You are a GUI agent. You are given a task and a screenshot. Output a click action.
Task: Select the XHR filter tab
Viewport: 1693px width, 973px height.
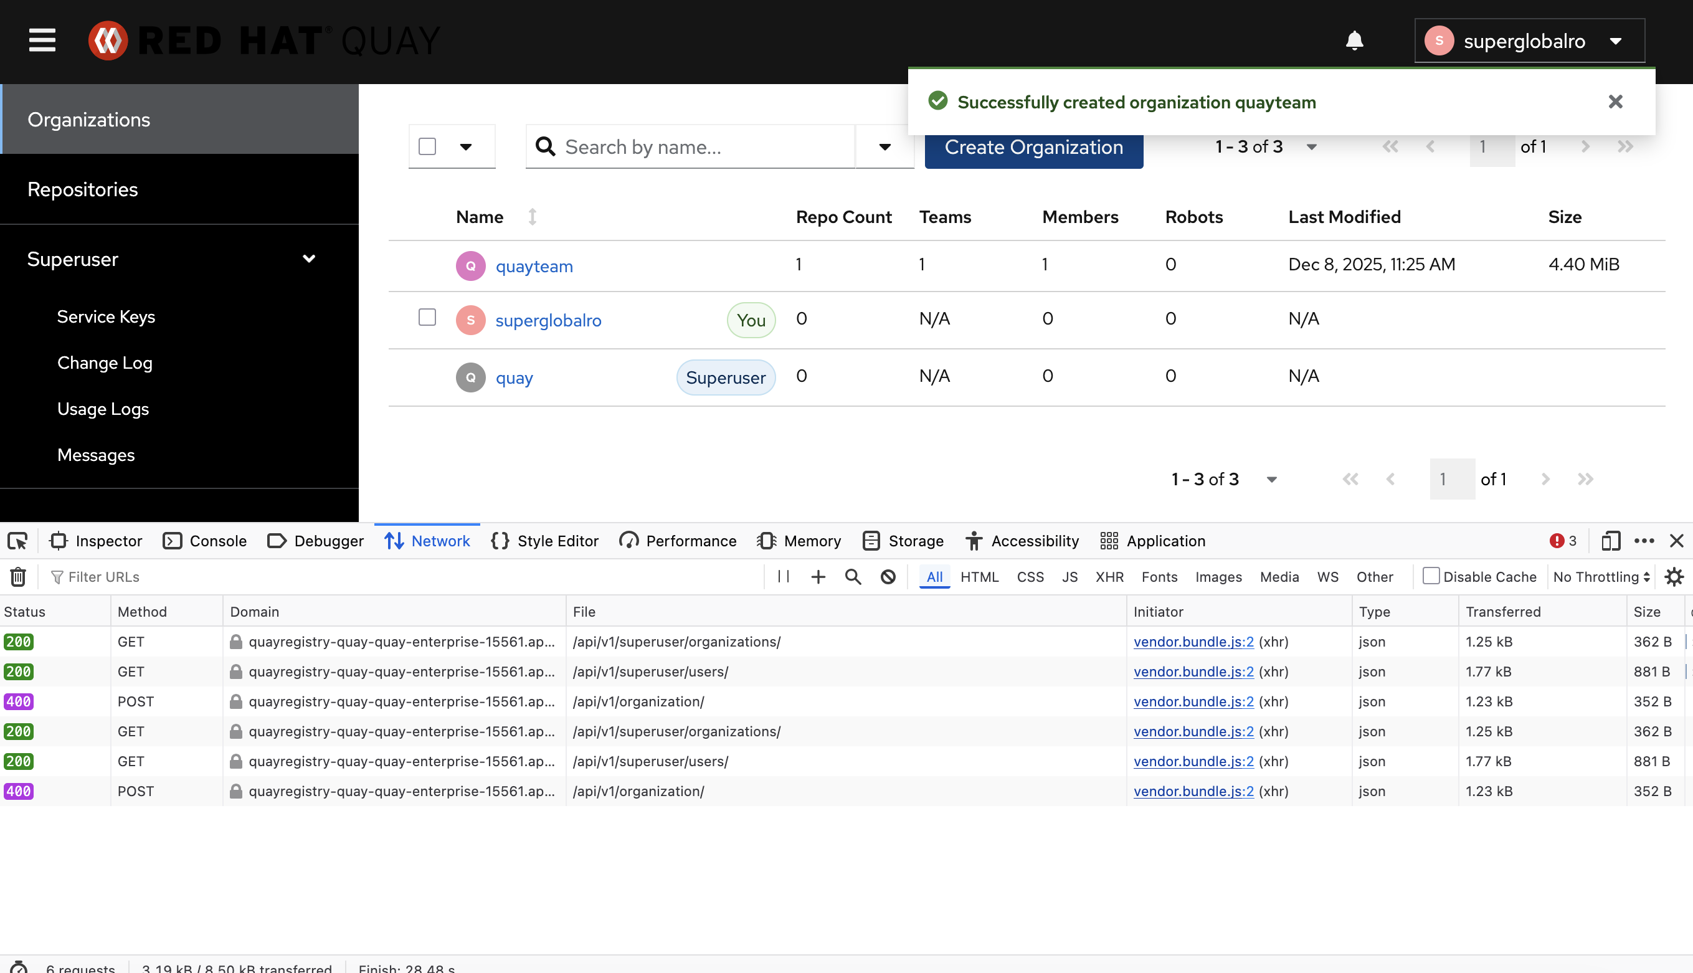pos(1109,576)
